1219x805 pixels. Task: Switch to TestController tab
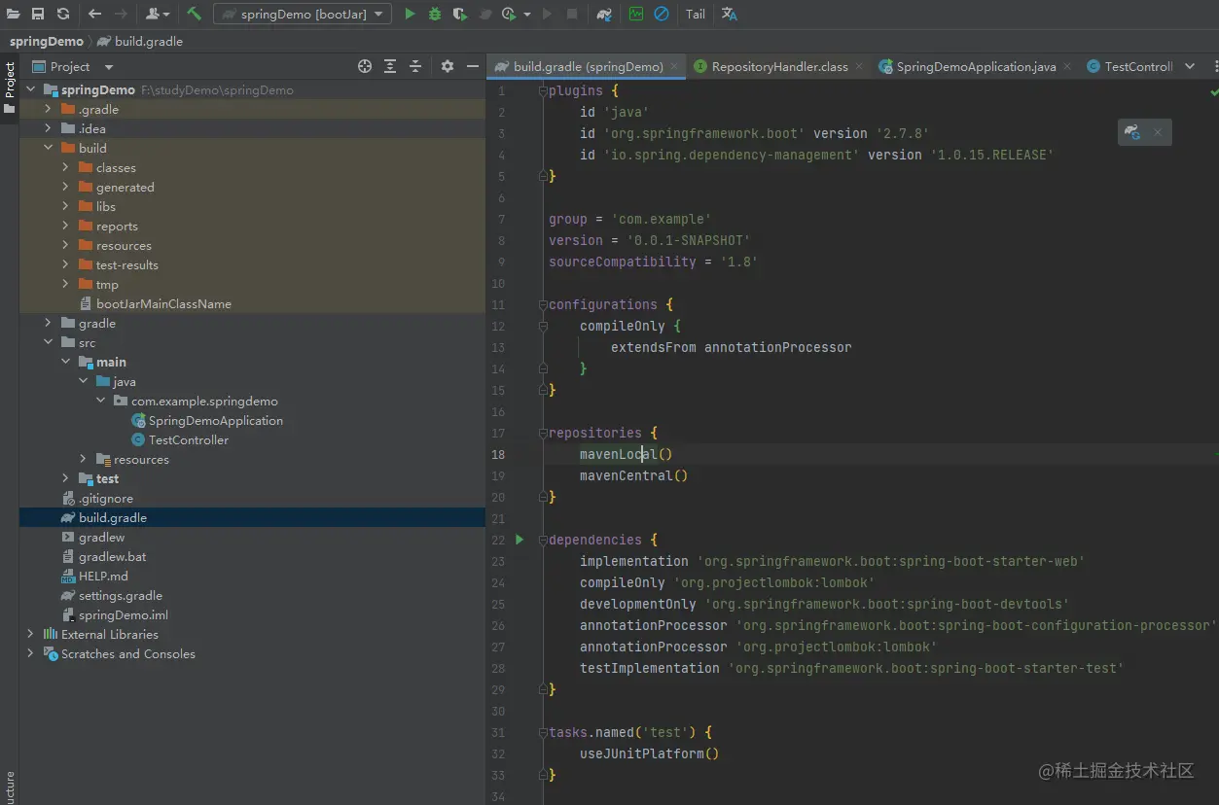pyautogui.click(x=1129, y=66)
